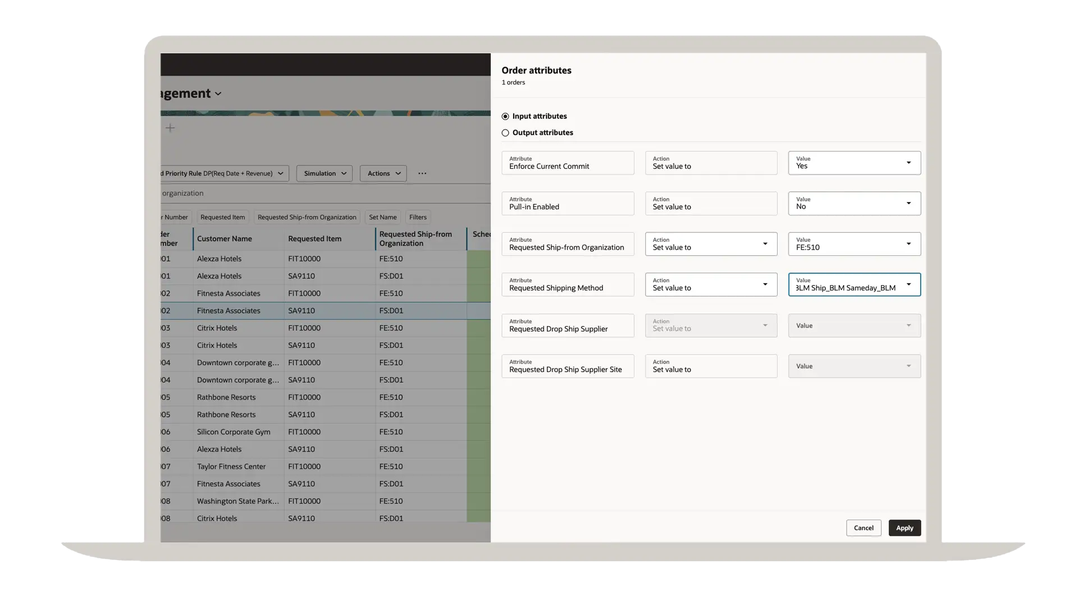Expand the Management title chevron
The height and width of the screenshot is (606, 1078).
tap(218, 94)
